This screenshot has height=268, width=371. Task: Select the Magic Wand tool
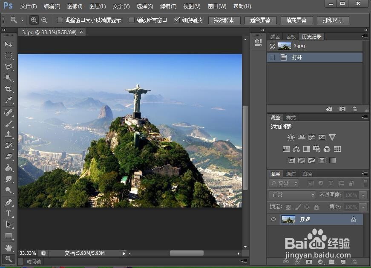9,78
